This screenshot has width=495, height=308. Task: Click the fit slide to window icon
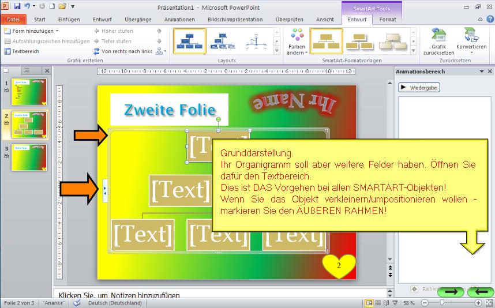pyautogui.click(x=488, y=303)
